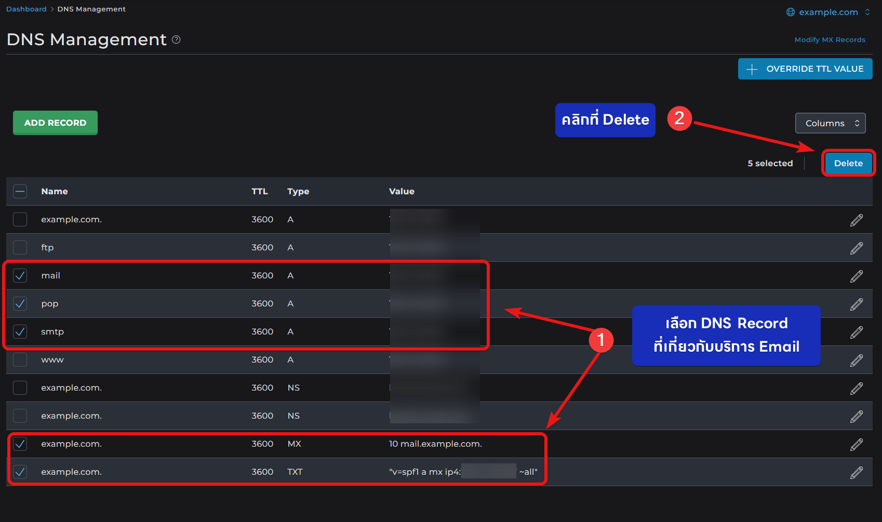This screenshot has height=522, width=882.
Task: Edit pop record using pencil icon
Action: point(857,304)
